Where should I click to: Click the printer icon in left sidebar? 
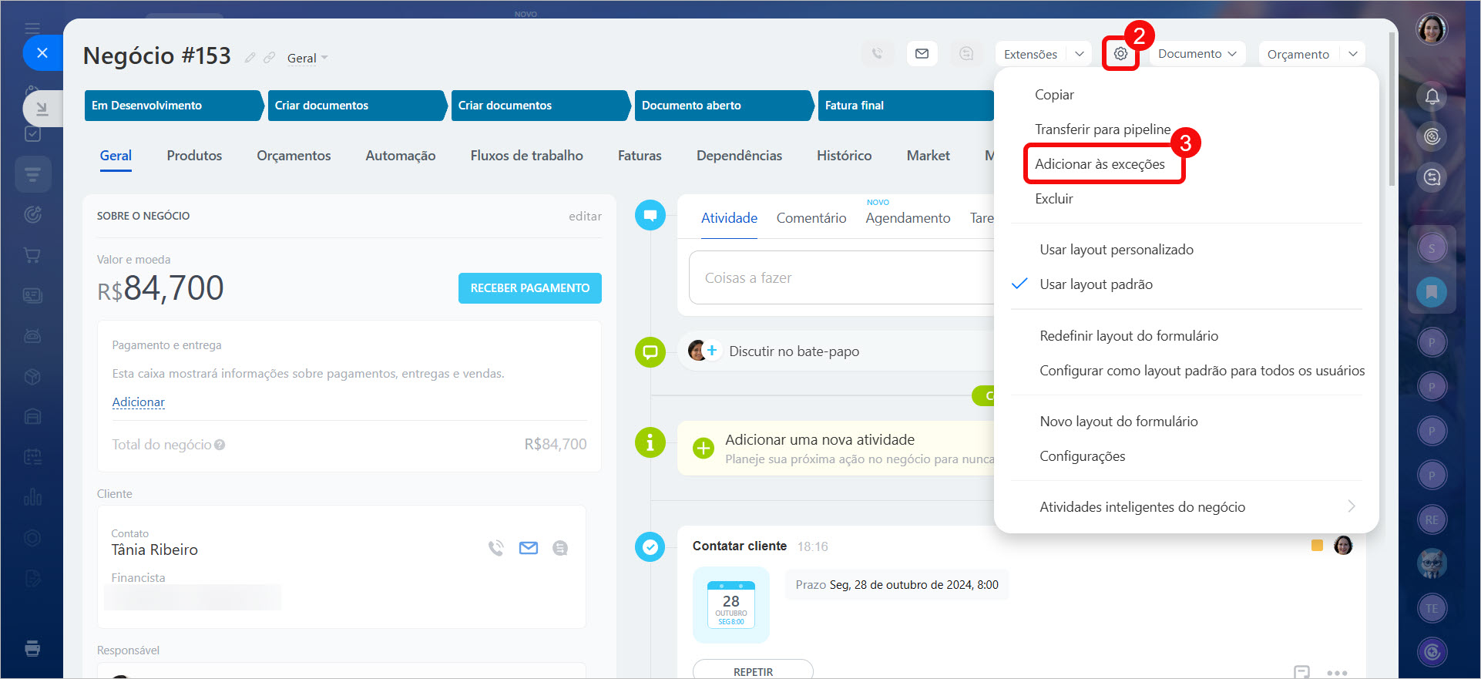(x=32, y=648)
